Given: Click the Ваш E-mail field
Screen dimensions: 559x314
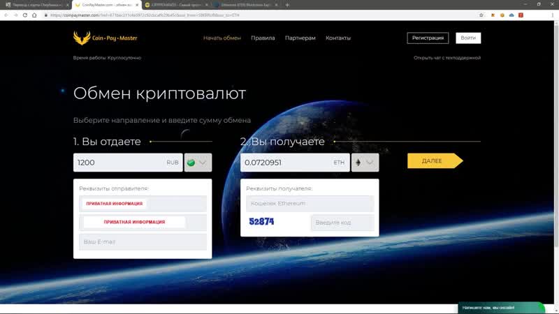Looking at the screenshot, I should (x=143, y=241).
